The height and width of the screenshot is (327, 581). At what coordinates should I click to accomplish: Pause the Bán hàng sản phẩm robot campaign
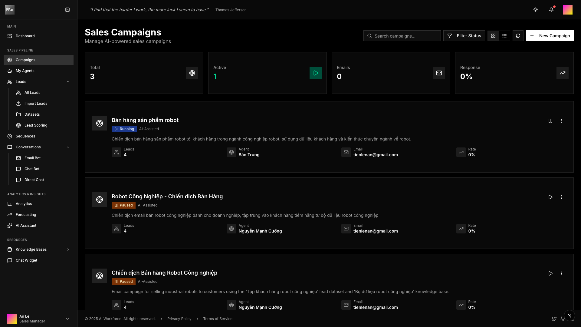click(550, 121)
